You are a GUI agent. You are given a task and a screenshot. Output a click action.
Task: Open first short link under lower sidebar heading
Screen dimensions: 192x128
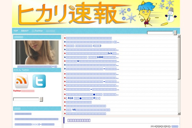(x=23, y=114)
